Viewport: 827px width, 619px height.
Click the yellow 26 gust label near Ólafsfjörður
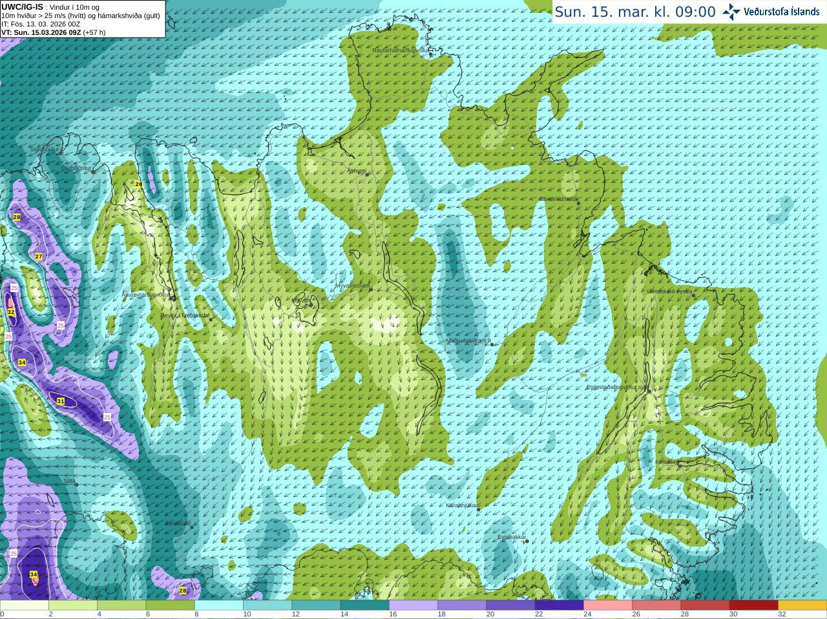(138, 184)
